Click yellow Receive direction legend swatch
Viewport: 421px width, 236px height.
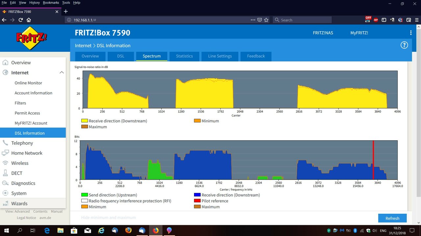coord(85,121)
